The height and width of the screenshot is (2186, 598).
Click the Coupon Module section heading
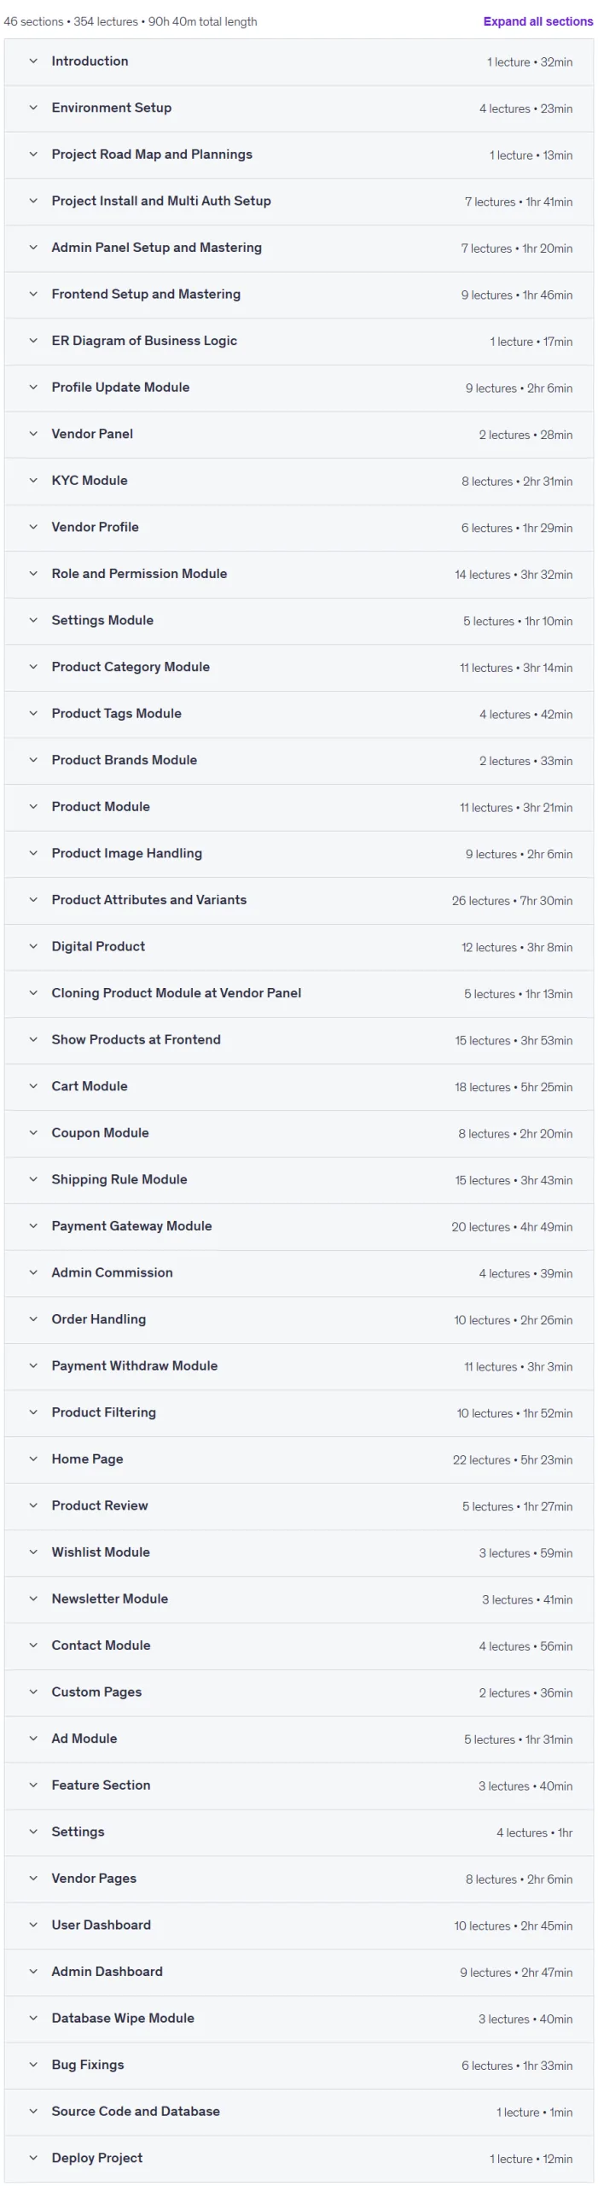pos(100,1133)
